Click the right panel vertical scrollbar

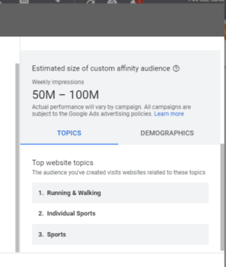coord(223,197)
